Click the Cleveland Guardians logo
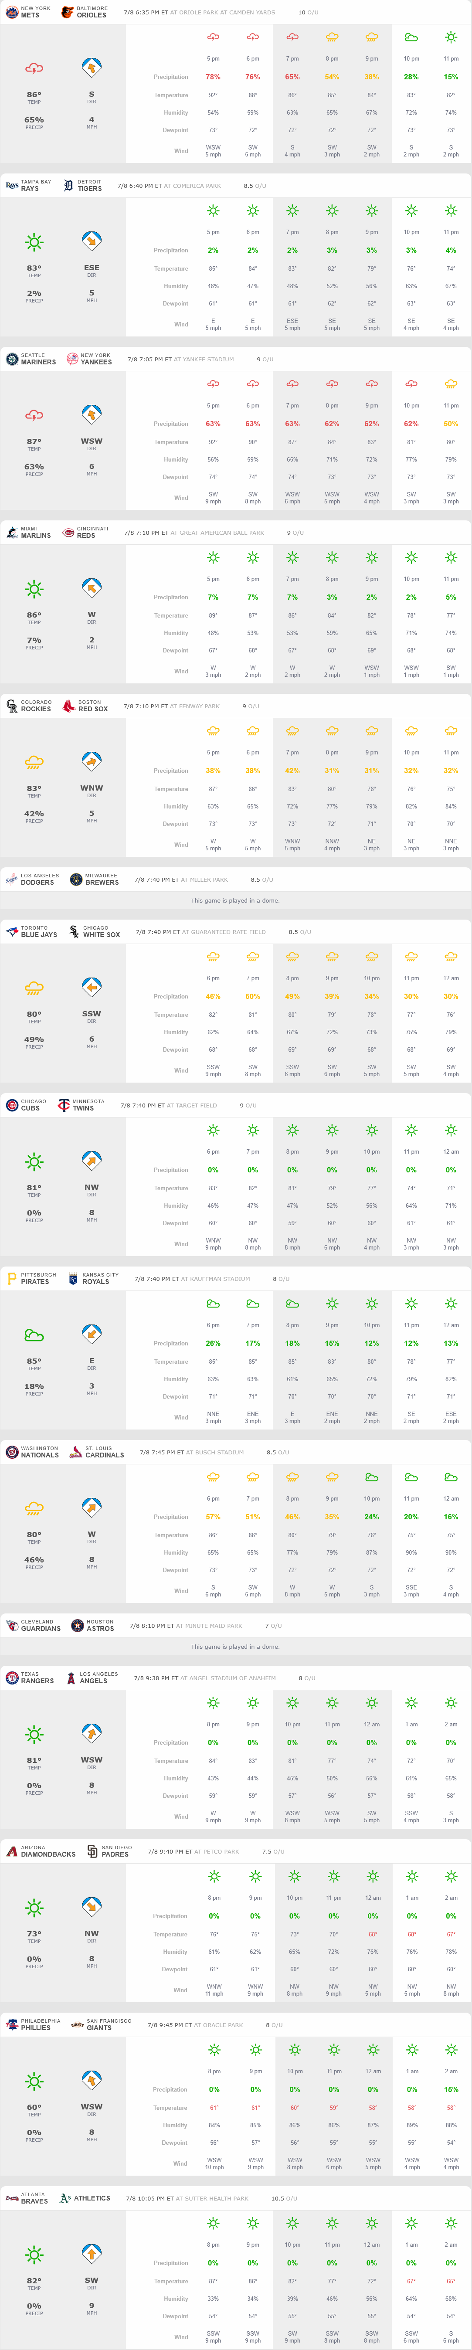The height and width of the screenshot is (2350, 472). click(12, 1625)
